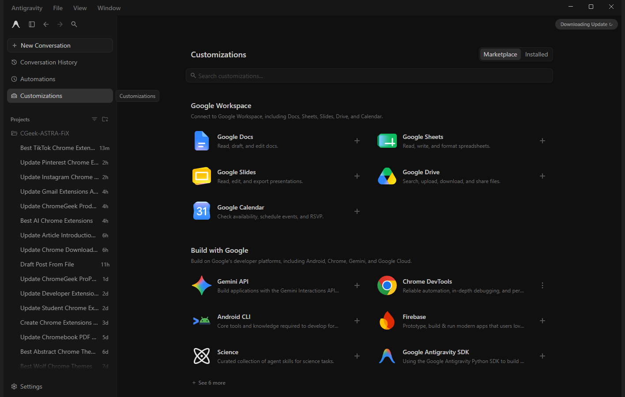Viewport: 625px width, 397px height.
Task: Switch to the Installed tab
Action: (536, 54)
